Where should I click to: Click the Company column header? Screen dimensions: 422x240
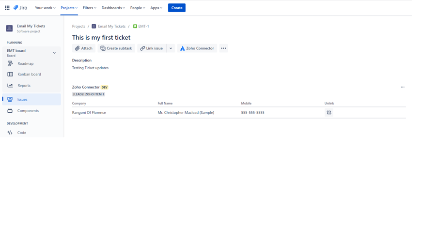tap(79, 103)
